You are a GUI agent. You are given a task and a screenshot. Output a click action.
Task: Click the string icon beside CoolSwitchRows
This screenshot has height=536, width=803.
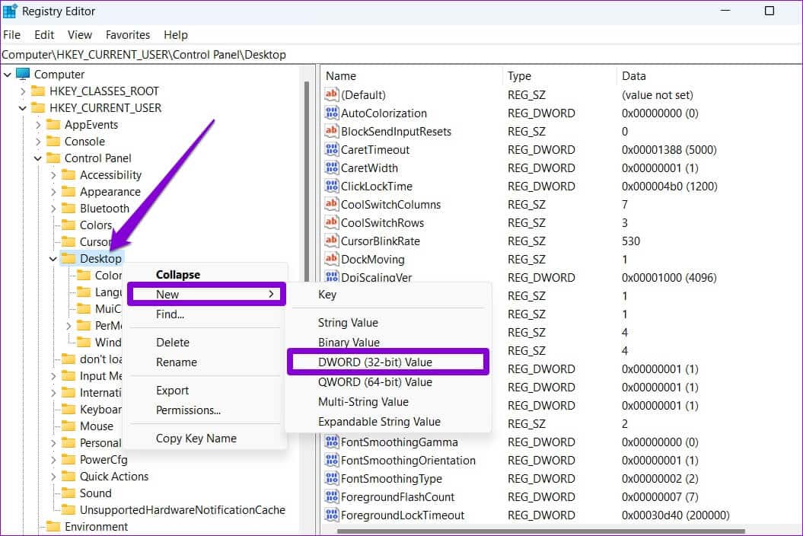pos(331,222)
